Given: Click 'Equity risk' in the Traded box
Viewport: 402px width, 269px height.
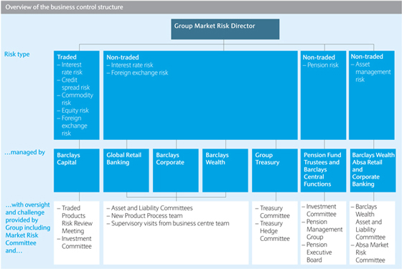Looking at the screenshot, I should coord(73,110).
